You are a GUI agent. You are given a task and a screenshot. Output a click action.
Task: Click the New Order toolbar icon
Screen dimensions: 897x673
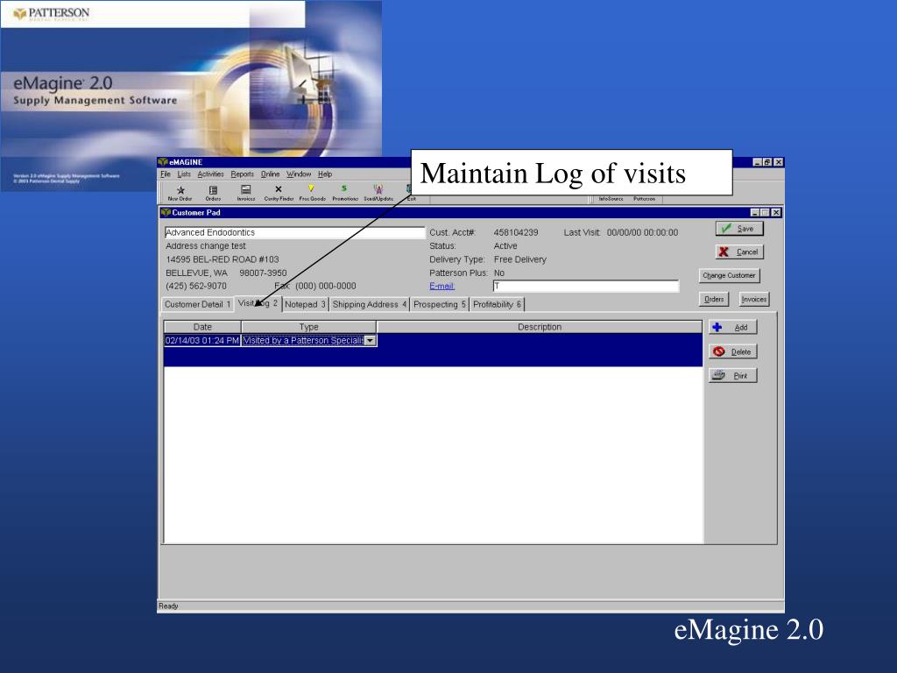pyautogui.click(x=180, y=193)
